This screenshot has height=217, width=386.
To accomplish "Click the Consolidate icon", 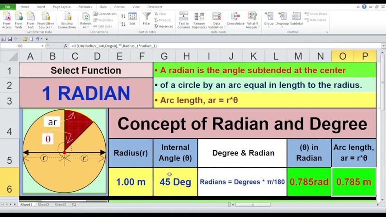I will pyautogui.click(x=235, y=19).
